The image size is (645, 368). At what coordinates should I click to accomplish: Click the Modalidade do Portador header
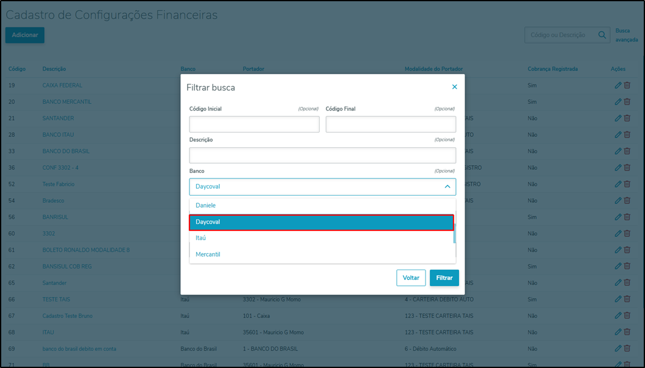433,69
